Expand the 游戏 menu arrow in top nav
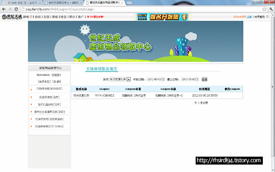 31,17
